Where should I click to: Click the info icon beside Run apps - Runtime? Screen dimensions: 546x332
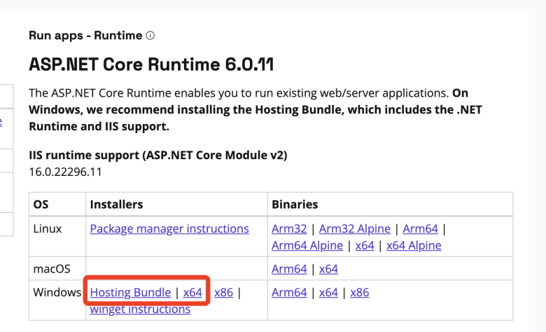pos(150,36)
